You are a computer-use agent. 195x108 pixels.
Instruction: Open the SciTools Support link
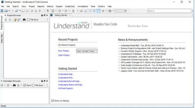(x=66, y=88)
